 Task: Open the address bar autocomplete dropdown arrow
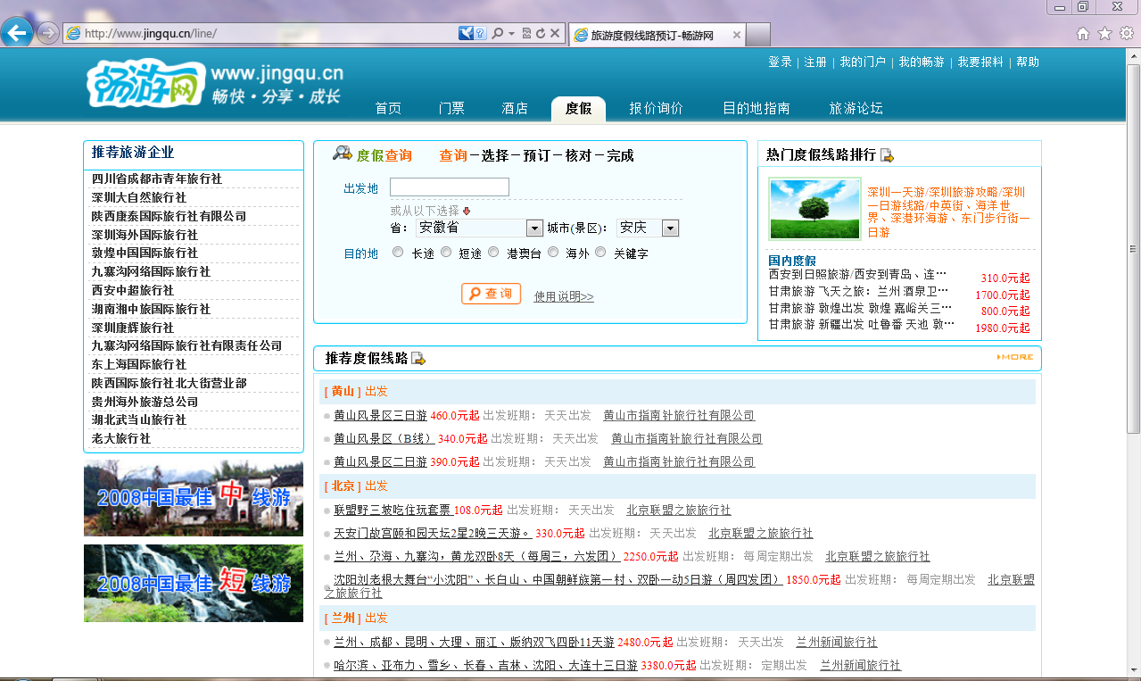tap(511, 34)
